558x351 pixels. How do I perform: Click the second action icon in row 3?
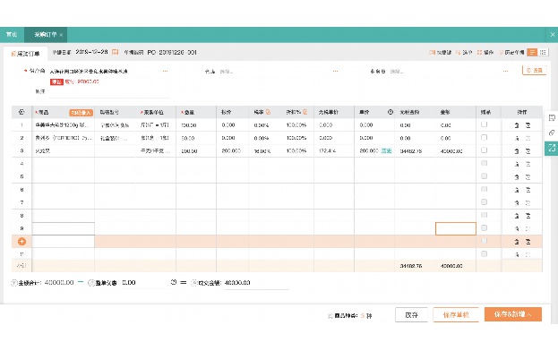(528, 151)
